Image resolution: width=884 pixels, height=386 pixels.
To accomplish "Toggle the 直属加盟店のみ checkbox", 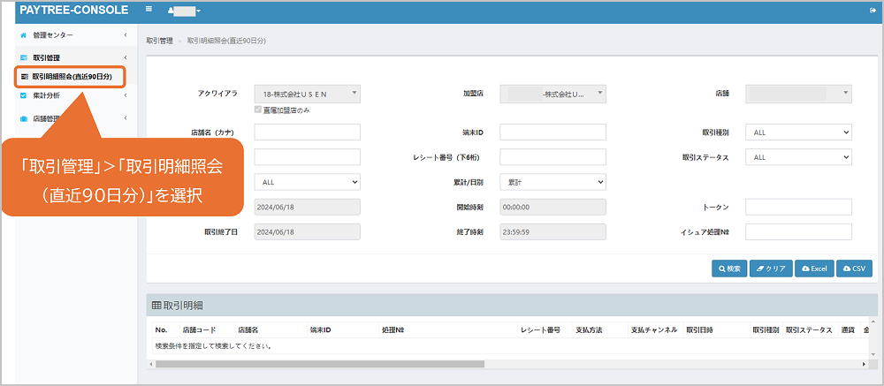I will (x=257, y=110).
